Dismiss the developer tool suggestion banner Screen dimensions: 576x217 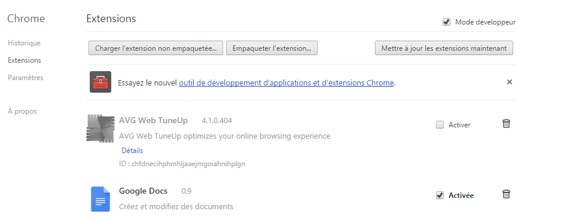[509, 82]
